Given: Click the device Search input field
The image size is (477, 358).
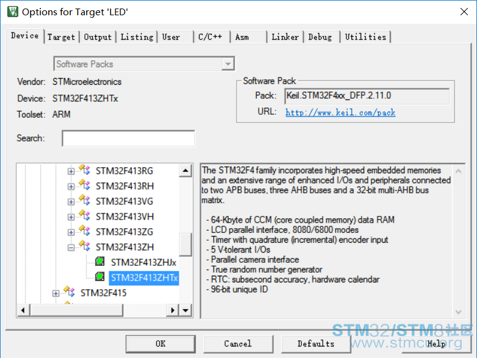Looking at the screenshot, I should (128, 138).
